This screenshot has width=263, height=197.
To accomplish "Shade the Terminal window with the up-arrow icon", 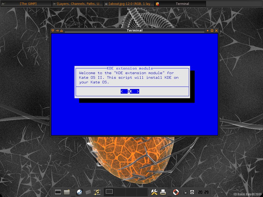I will tap(62, 31).
